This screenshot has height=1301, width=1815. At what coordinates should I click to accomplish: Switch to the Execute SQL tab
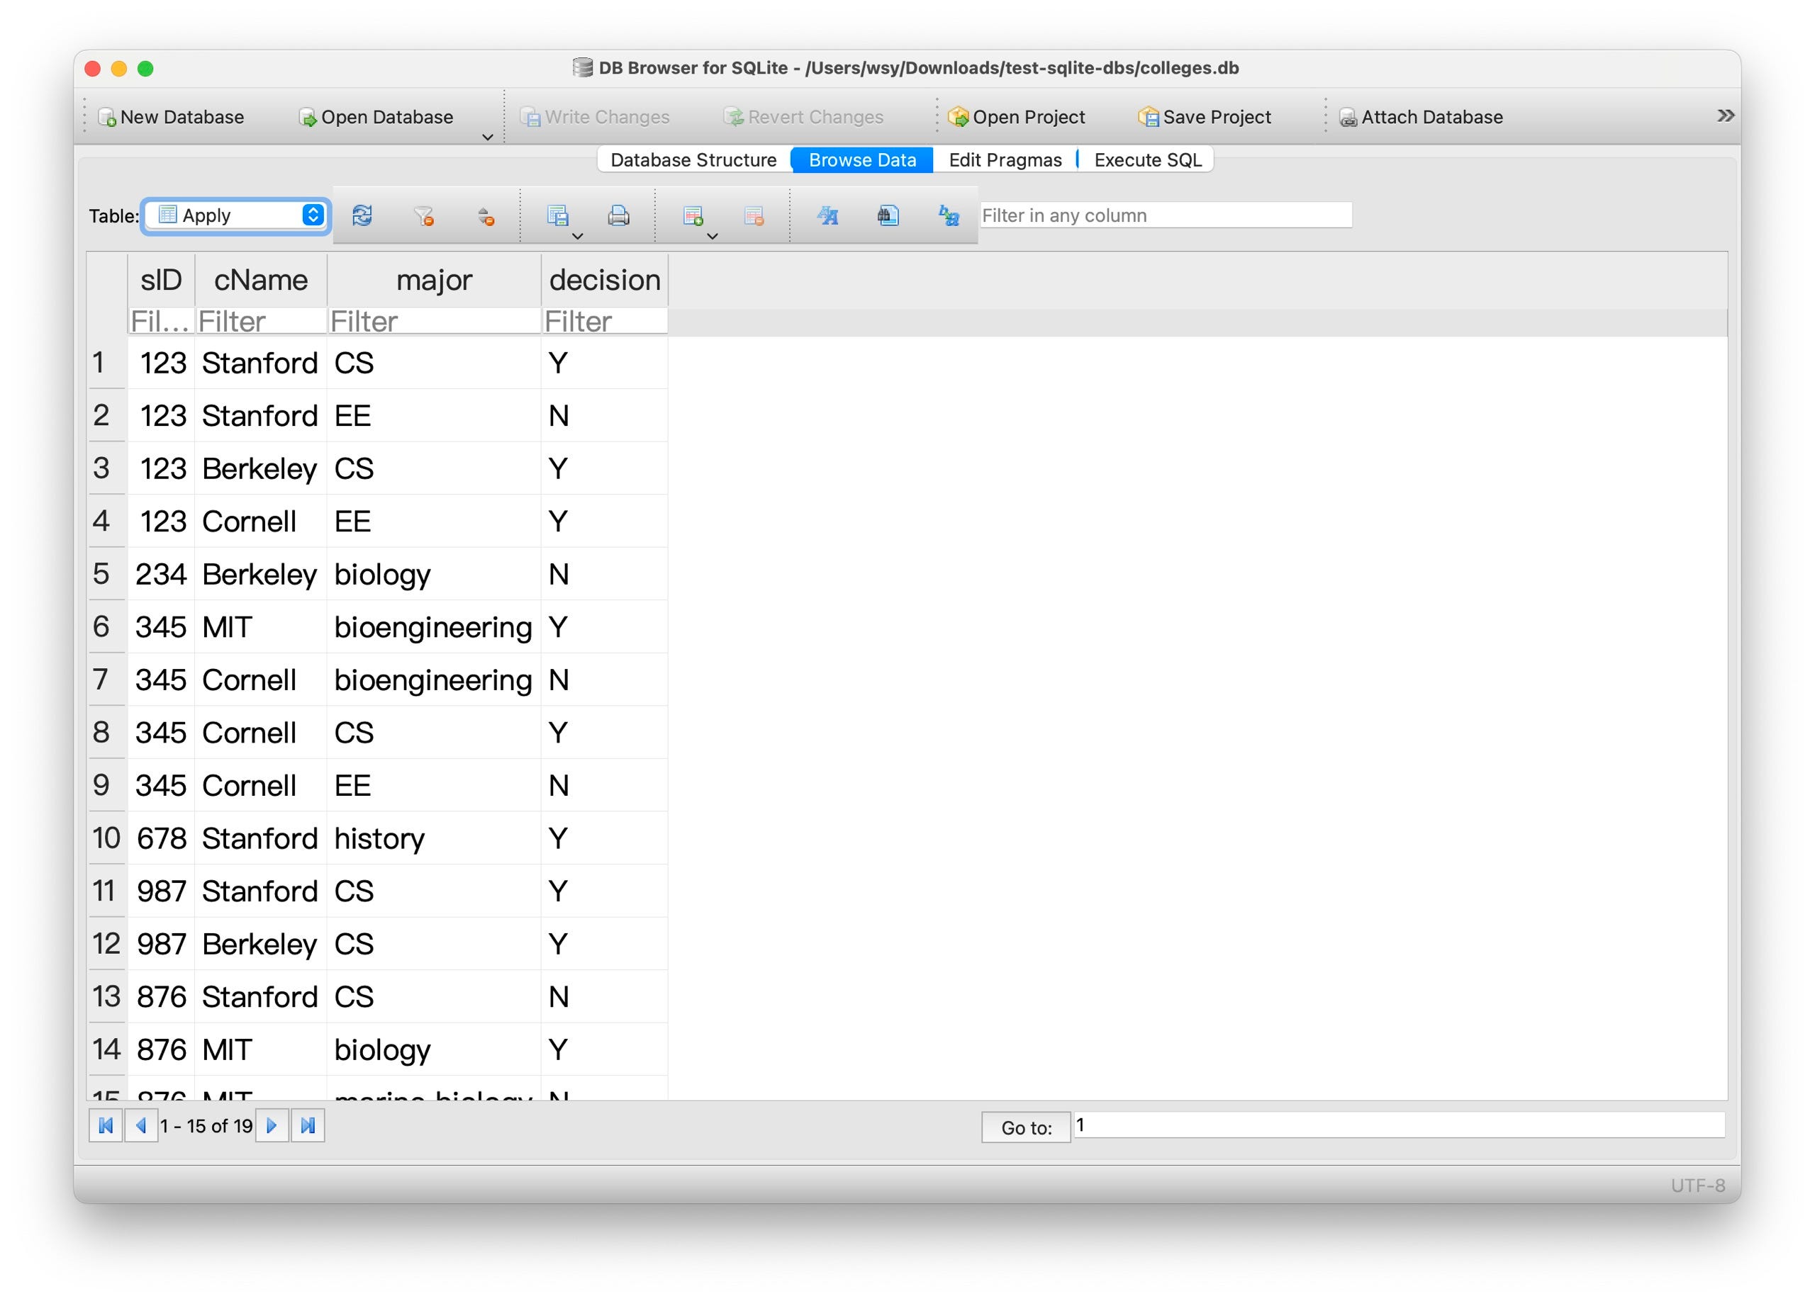coord(1148,160)
